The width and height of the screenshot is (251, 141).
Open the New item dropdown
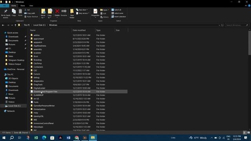pyautogui.click(x=82, y=10)
